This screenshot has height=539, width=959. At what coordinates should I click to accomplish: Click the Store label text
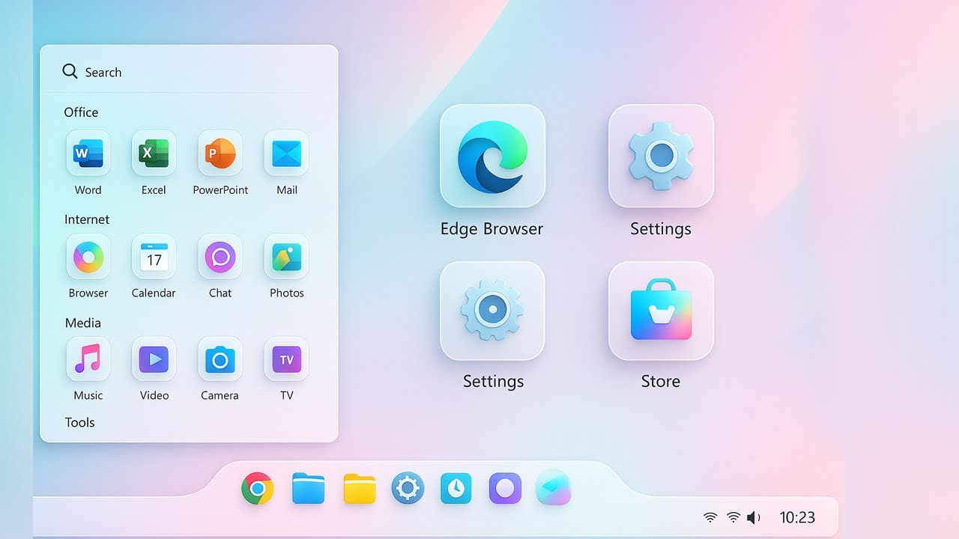[661, 381]
